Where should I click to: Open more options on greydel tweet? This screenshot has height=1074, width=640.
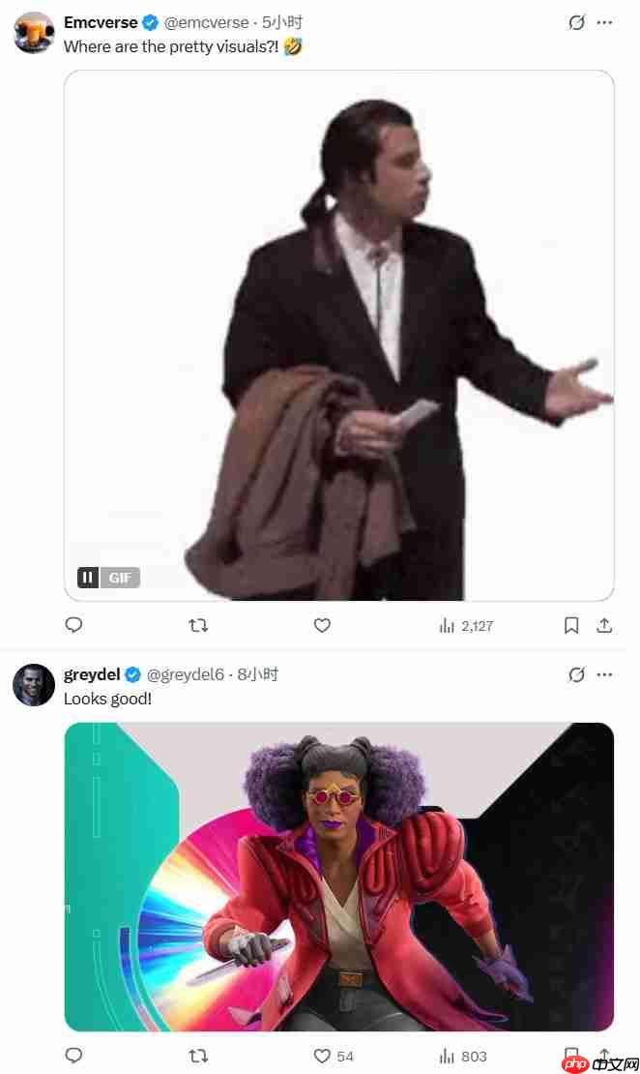[604, 674]
